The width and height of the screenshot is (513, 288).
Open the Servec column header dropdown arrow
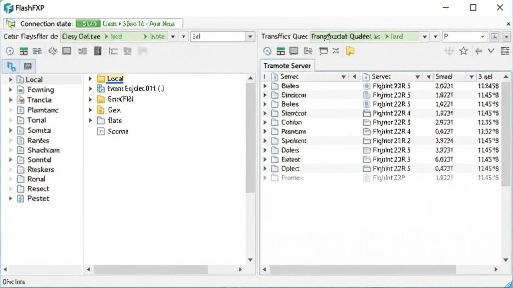(343, 76)
